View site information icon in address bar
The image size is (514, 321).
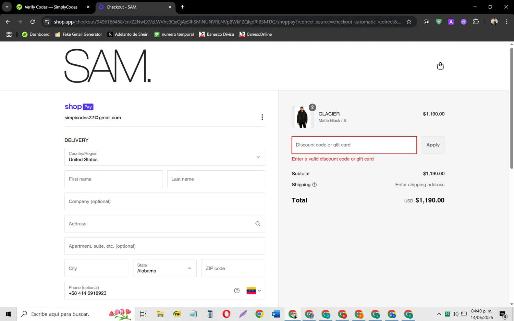pyautogui.click(x=47, y=22)
